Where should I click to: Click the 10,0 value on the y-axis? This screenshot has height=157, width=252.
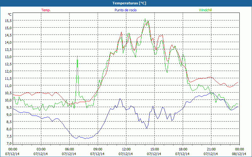(x=8, y=100)
